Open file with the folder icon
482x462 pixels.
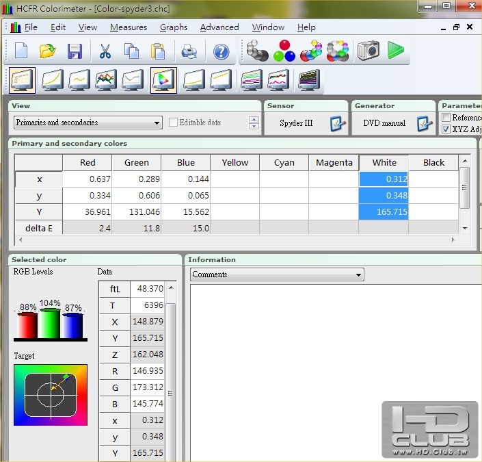47,51
